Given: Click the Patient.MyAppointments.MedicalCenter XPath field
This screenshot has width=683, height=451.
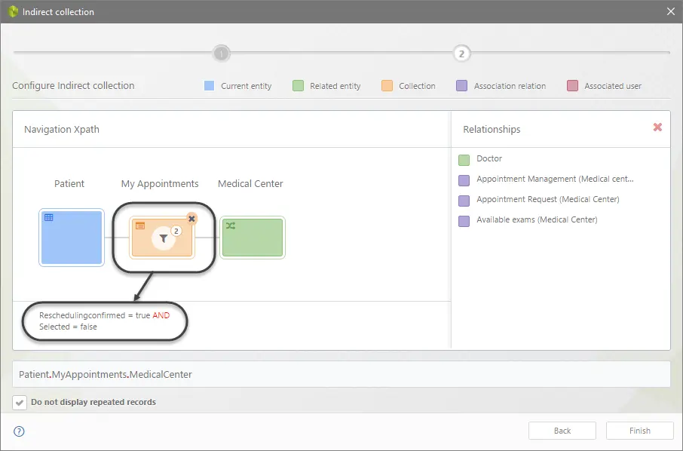Looking at the screenshot, I should coord(341,374).
